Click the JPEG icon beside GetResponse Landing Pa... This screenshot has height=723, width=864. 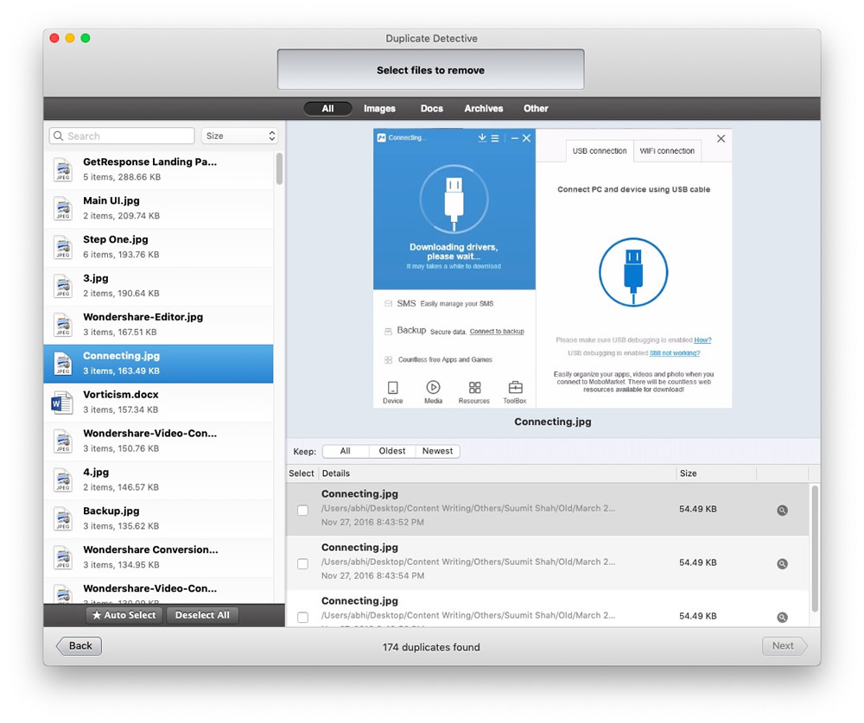(x=63, y=169)
